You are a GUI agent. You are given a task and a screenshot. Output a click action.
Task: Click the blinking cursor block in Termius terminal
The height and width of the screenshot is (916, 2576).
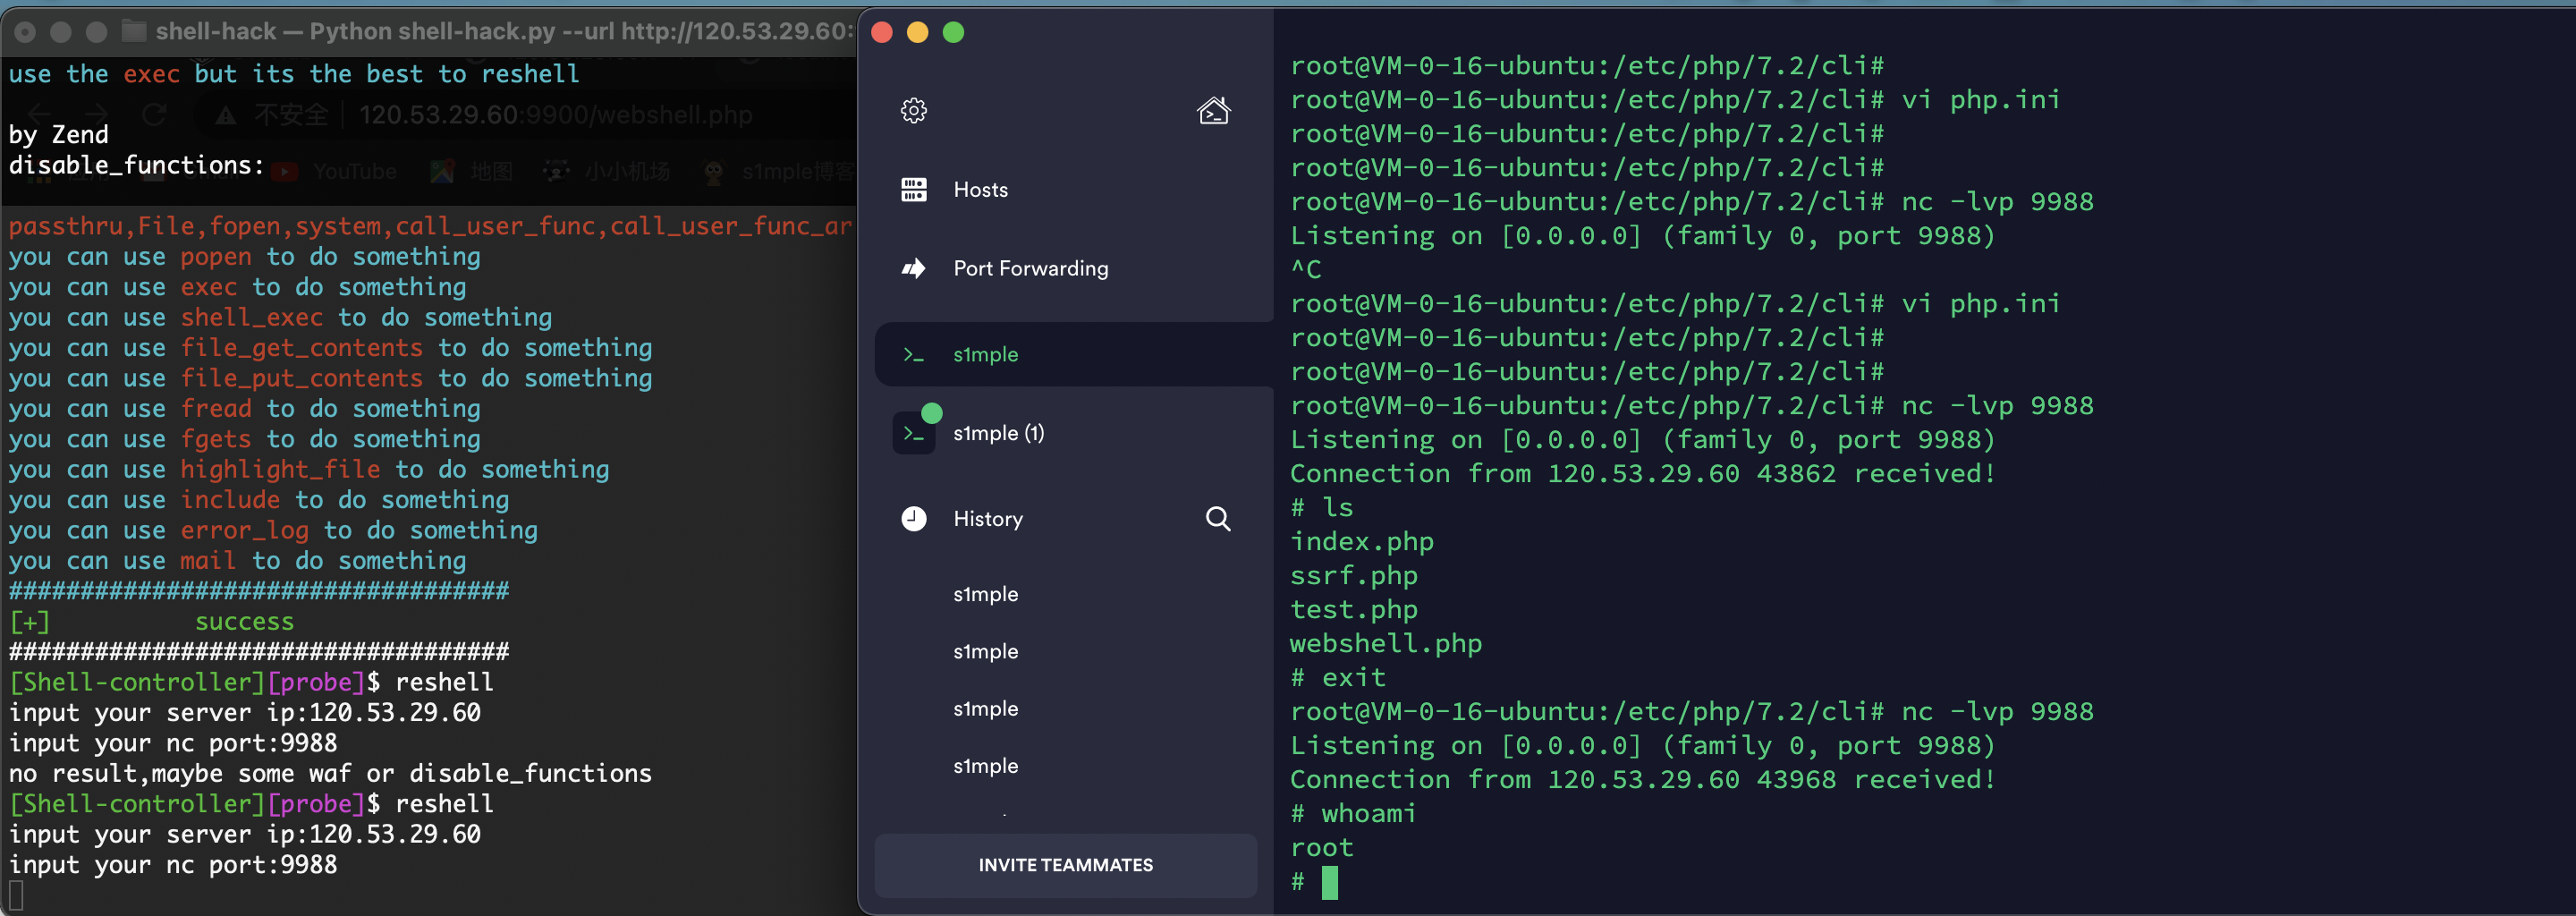coord(1329,883)
